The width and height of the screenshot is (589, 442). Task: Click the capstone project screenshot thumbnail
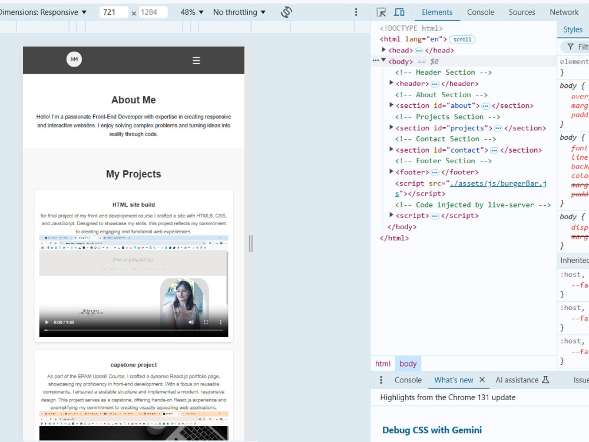coord(134,427)
